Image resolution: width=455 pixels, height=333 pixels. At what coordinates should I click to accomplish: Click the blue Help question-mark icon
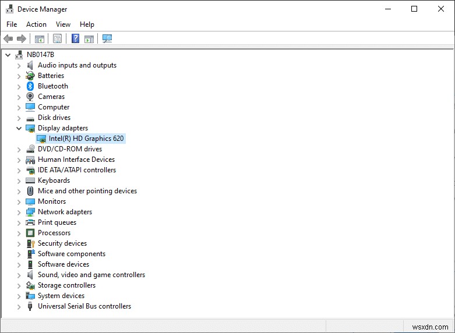(x=76, y=38)
